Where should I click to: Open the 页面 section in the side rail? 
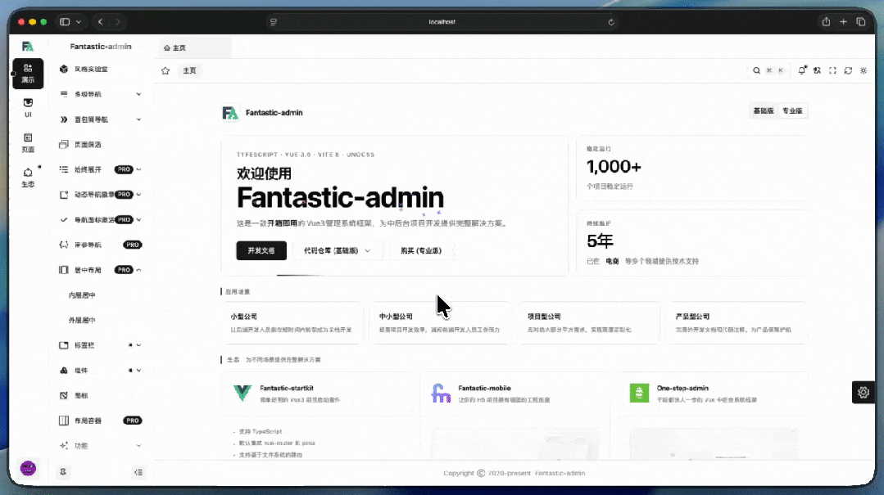(x=28, y=142)
